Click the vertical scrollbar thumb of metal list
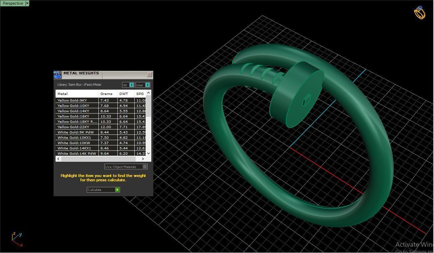 pos(148,106)
